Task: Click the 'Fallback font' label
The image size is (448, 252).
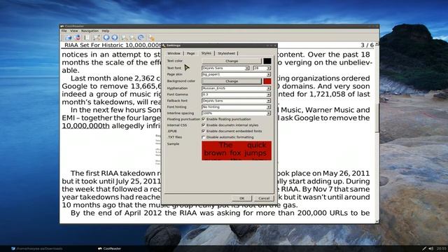Action: 177,101
